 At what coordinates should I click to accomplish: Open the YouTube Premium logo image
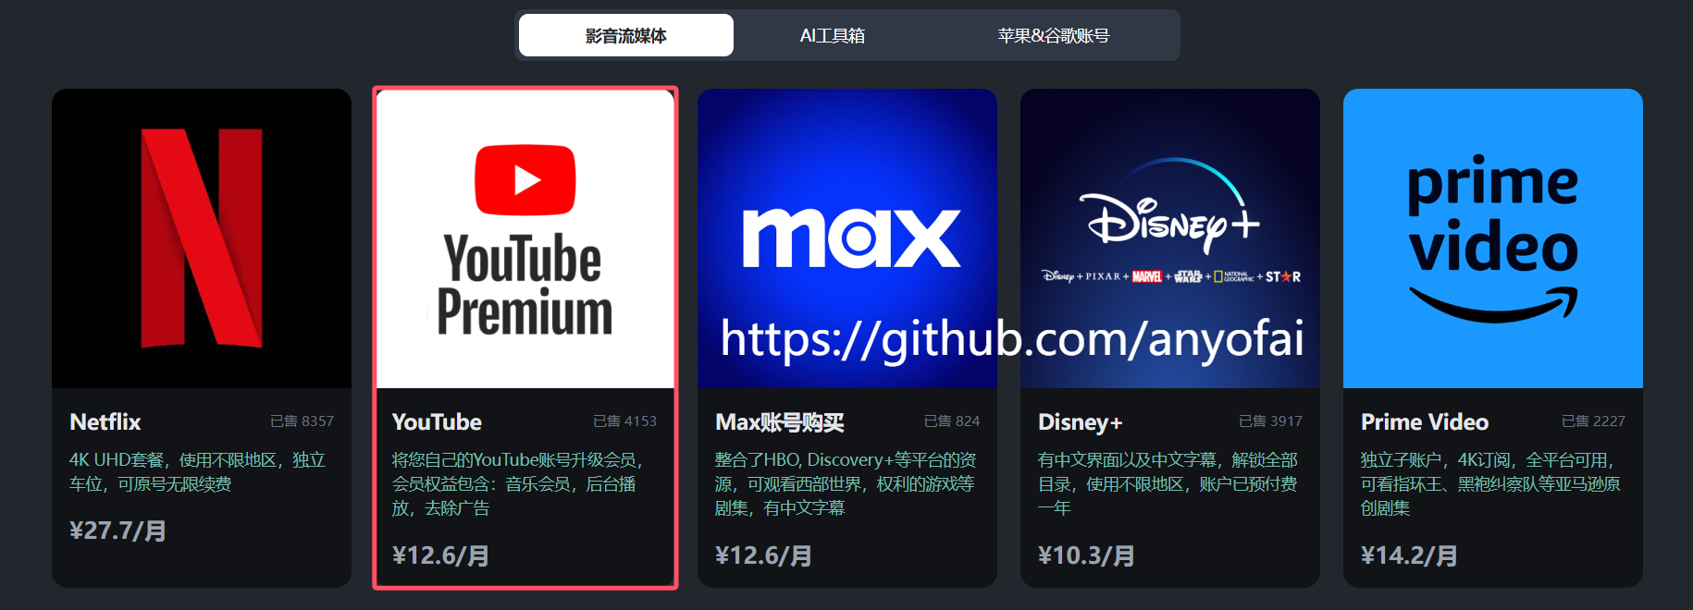525,238
